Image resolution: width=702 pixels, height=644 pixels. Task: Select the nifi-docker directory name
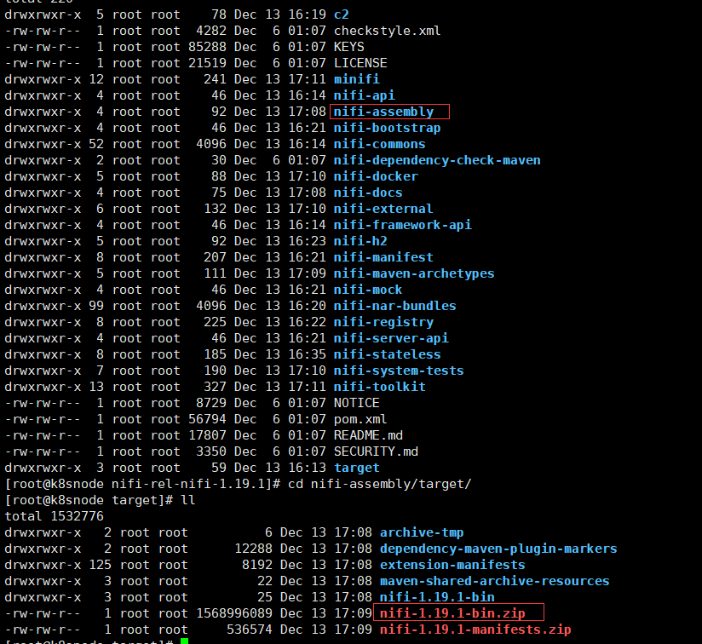tap(376, 176)
